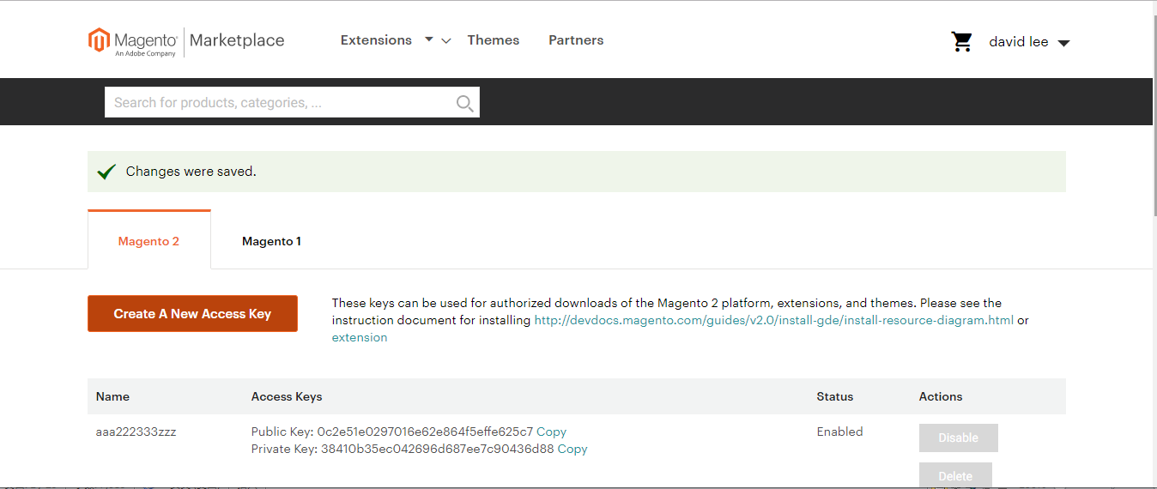Select the public key hash 0c2e51e0297016e62e864f5effe625c7
The width and height of the screenshot is (1157, 489).
425,432
